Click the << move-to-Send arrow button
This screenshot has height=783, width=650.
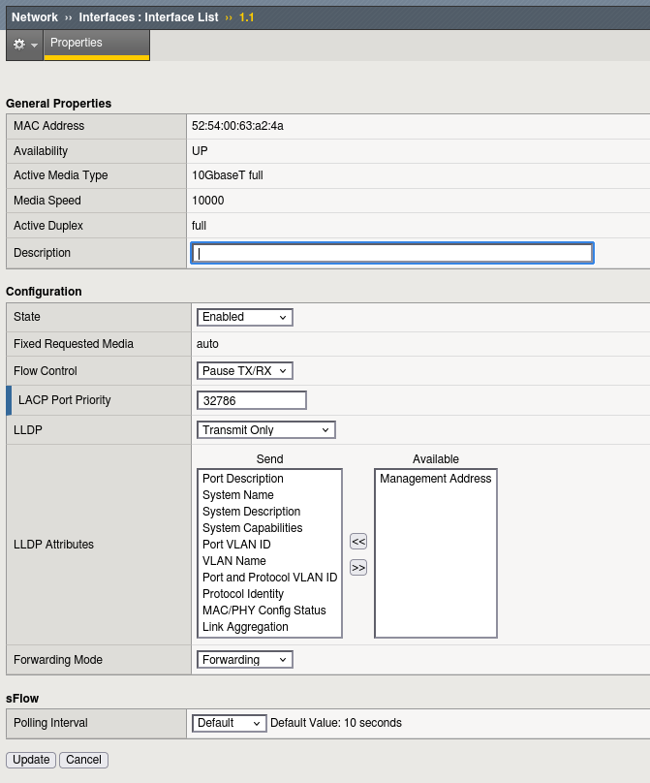pyautogui.click(x=357, y=541)
